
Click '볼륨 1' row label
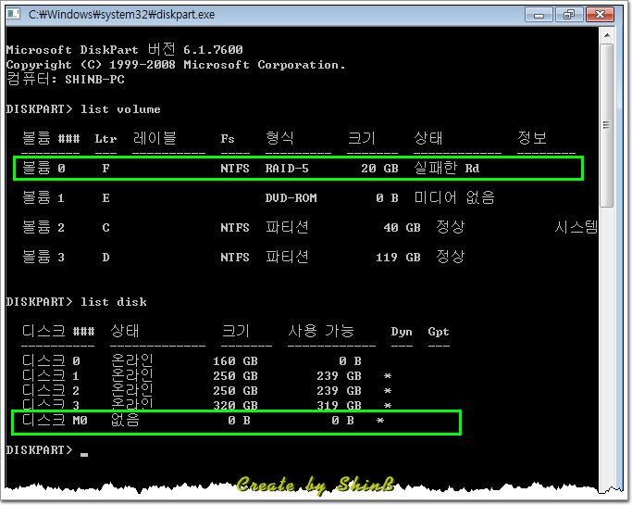[x=43, y=197]
